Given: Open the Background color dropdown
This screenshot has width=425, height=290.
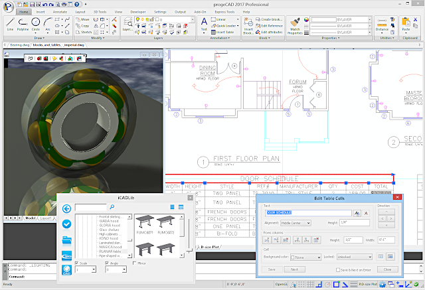Looking at the screenshot, I should pos(305,257).
